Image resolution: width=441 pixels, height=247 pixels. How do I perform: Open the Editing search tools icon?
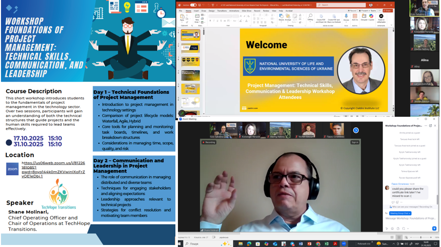point(310,17)
